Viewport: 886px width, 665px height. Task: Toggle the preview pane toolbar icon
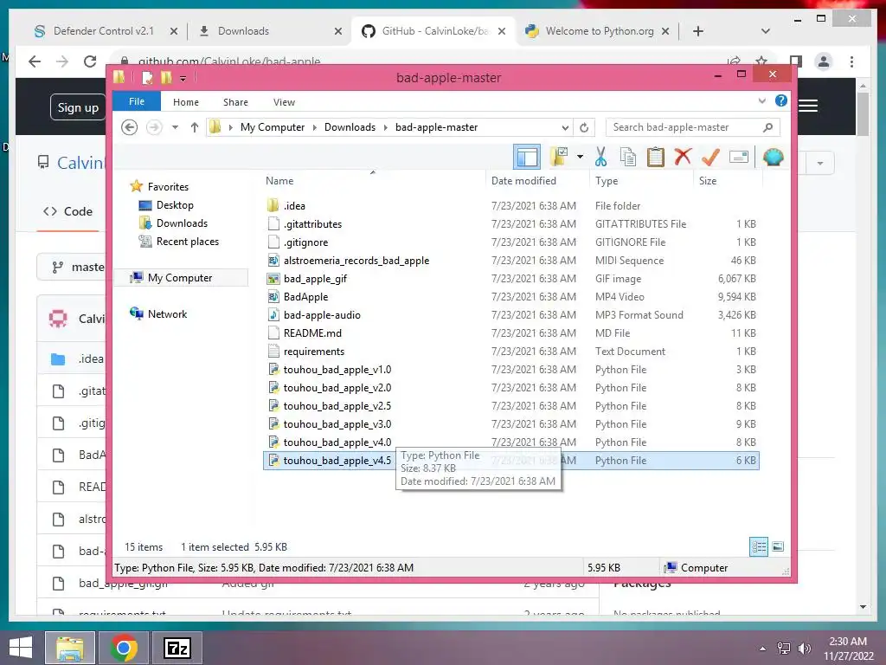(527, 157)
